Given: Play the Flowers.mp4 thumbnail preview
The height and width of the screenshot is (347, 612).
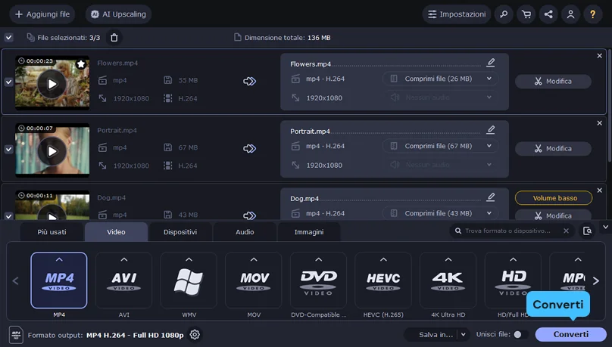Looking at the screenshot, I should click(52, 84).
